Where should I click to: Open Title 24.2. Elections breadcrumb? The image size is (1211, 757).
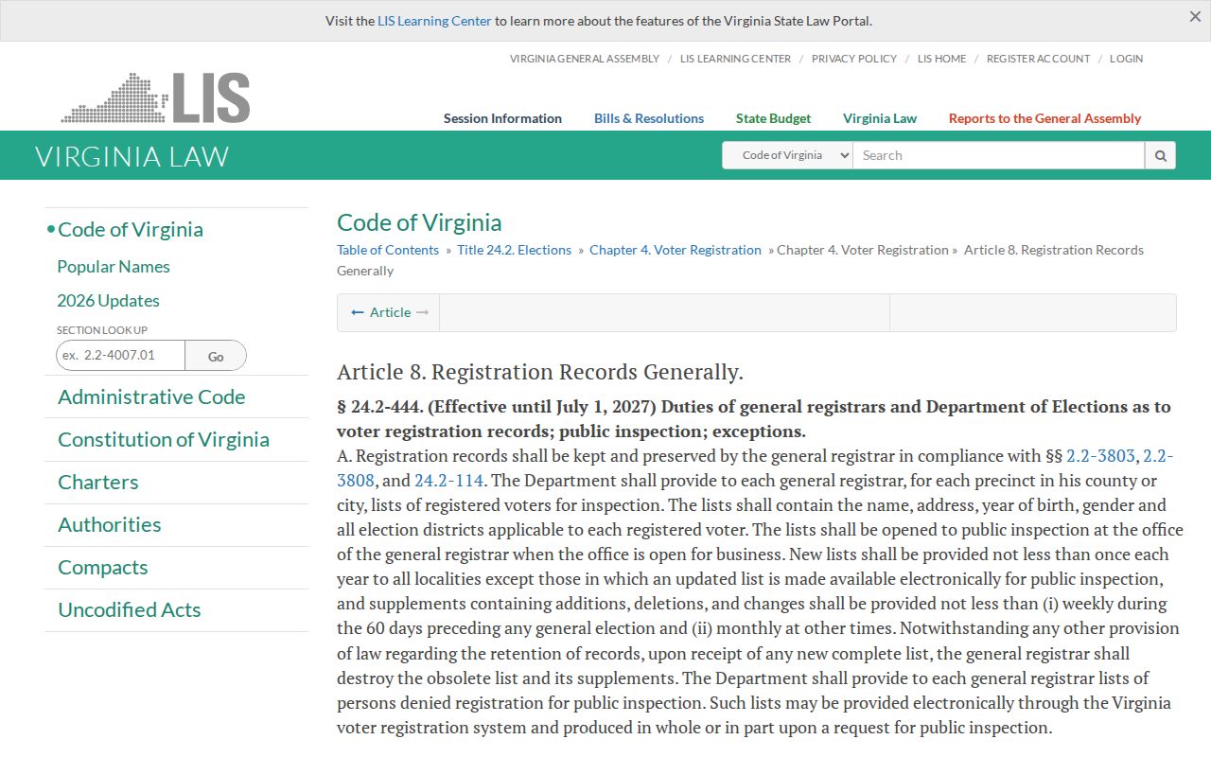pos(514,250)
